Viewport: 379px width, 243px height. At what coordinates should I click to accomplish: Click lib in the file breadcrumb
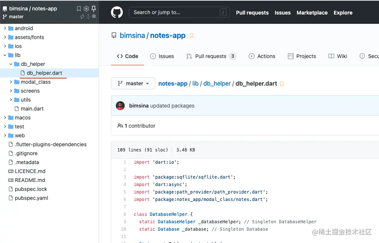coord(195,84)
